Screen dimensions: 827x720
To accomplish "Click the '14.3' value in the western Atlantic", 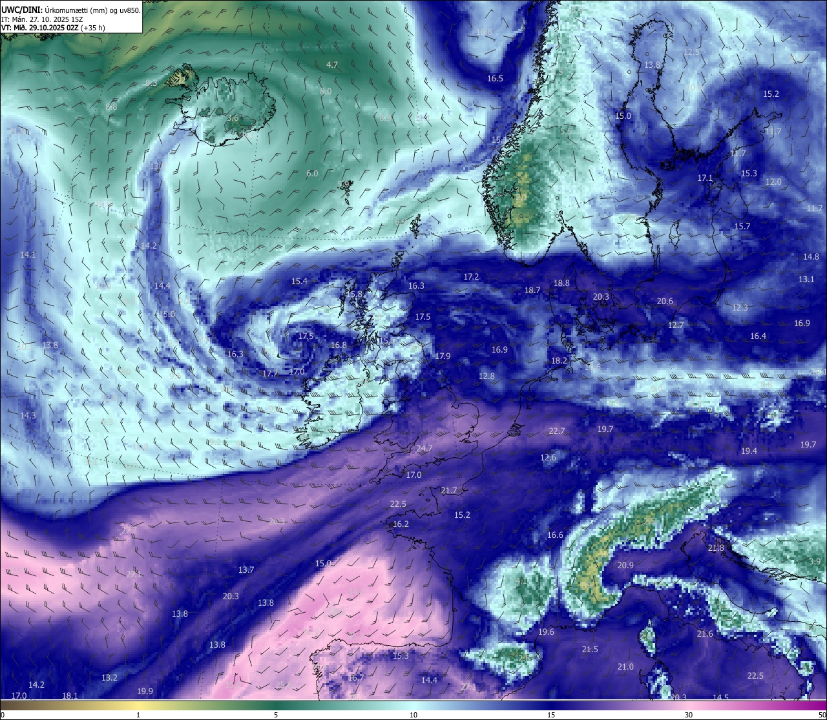I will pyautogui.click(x=28, y=415).
